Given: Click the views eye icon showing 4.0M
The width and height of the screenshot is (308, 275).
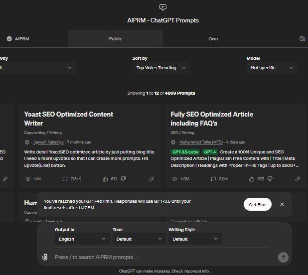Looking at the screenshot, I should click(x=174, y=179).
